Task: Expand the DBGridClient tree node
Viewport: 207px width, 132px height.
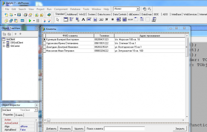Action: pos(4,43)
